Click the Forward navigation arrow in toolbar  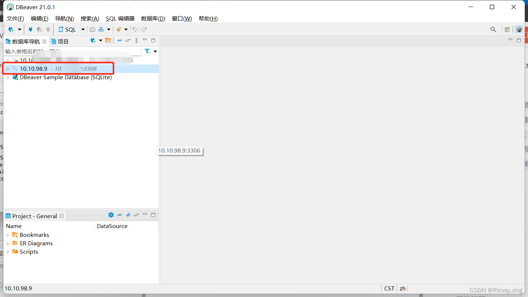(144, 29)
